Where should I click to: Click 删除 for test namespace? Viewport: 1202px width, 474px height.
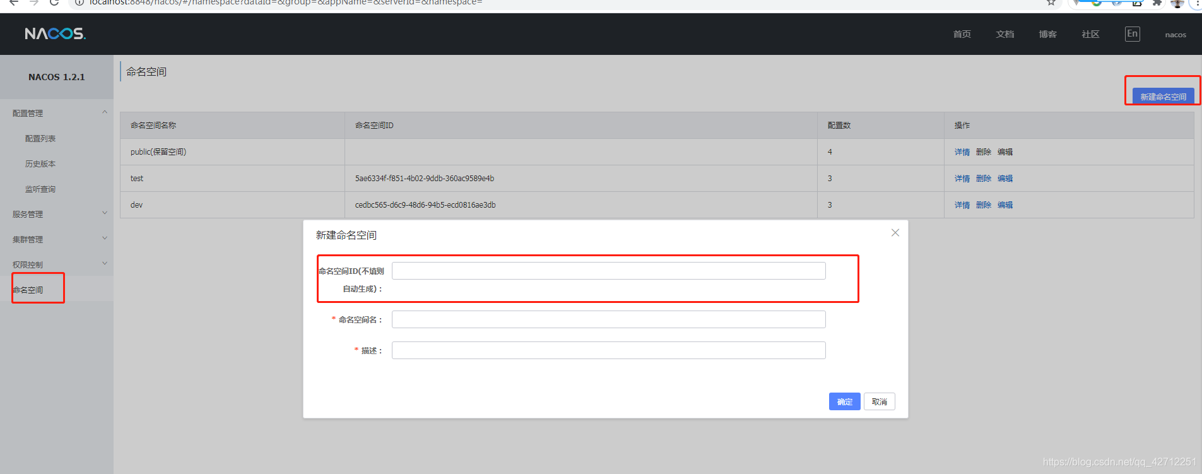(x=983, y=179)
